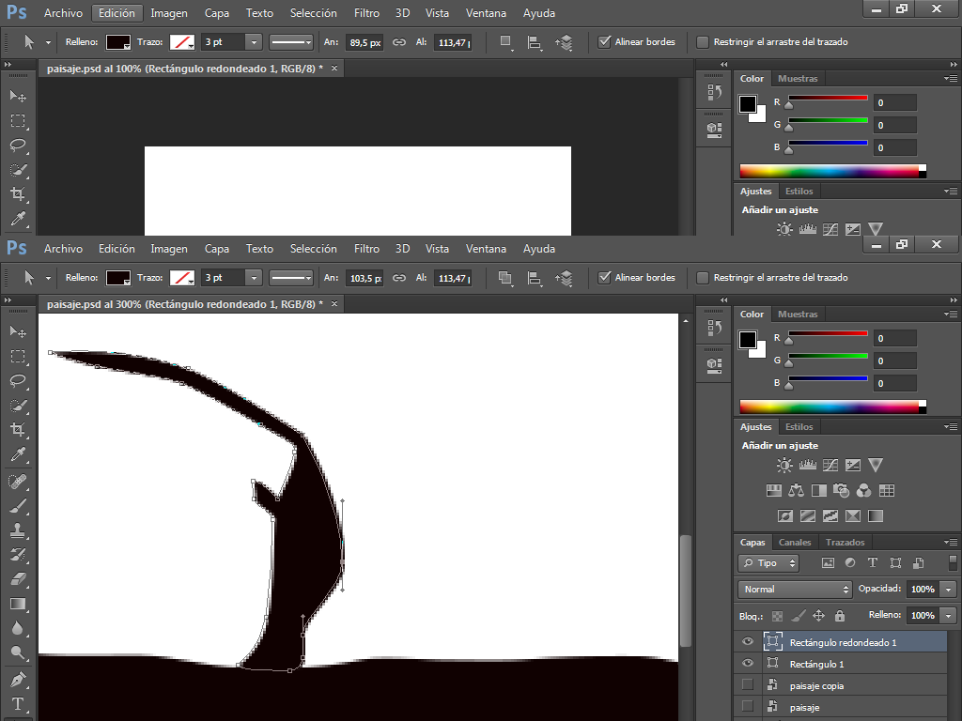Add a Photo Filter adjustment layer
The image size is (962, 721).
841,490
